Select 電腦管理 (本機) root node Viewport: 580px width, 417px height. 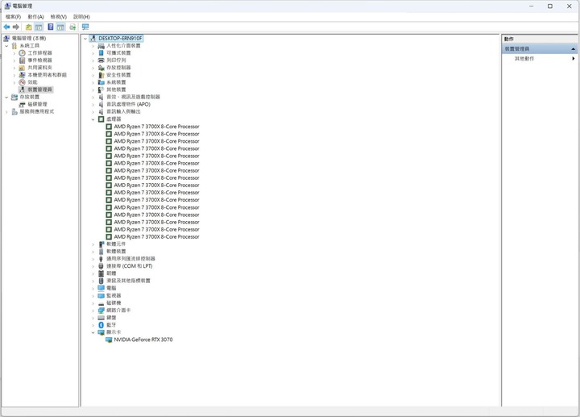pyautogui.click(x=29, y=39)
